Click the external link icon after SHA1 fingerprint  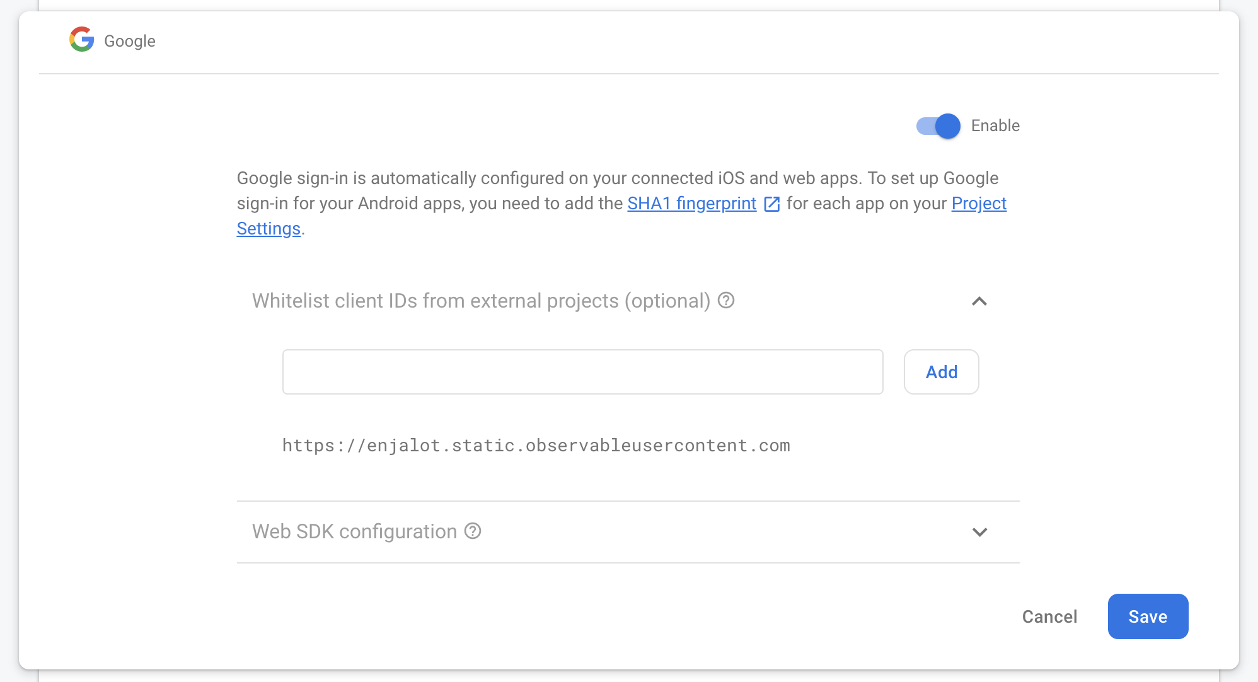[x=772, y=204]
